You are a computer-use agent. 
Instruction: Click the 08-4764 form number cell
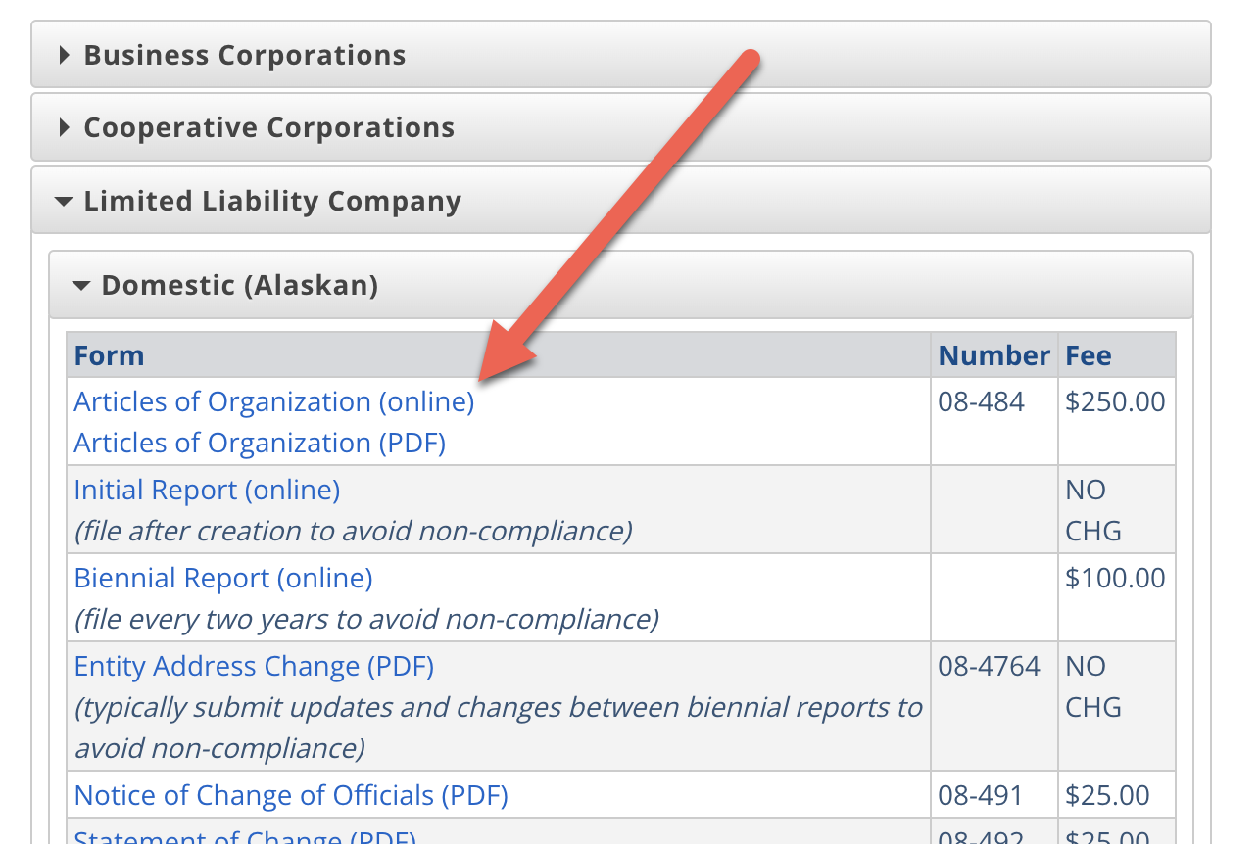pos(989,667)
